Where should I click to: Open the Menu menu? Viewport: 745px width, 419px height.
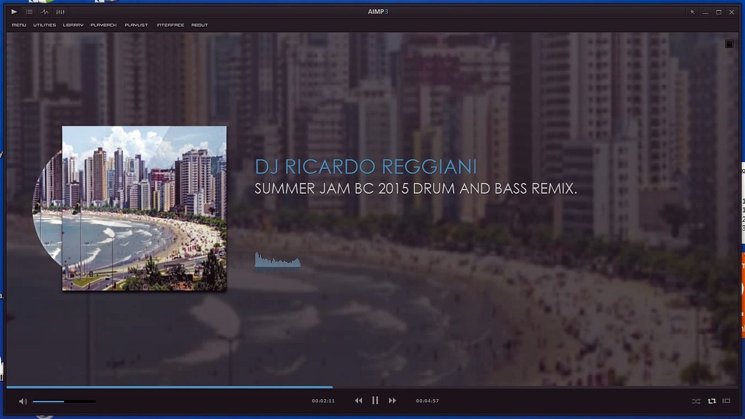click(x=19, y=25)
